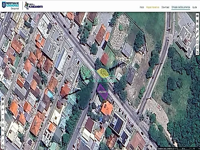This screenshot has height=150, width=200.
Task: Click the bottom icon in left toolbar
Action: coord(3,146)
